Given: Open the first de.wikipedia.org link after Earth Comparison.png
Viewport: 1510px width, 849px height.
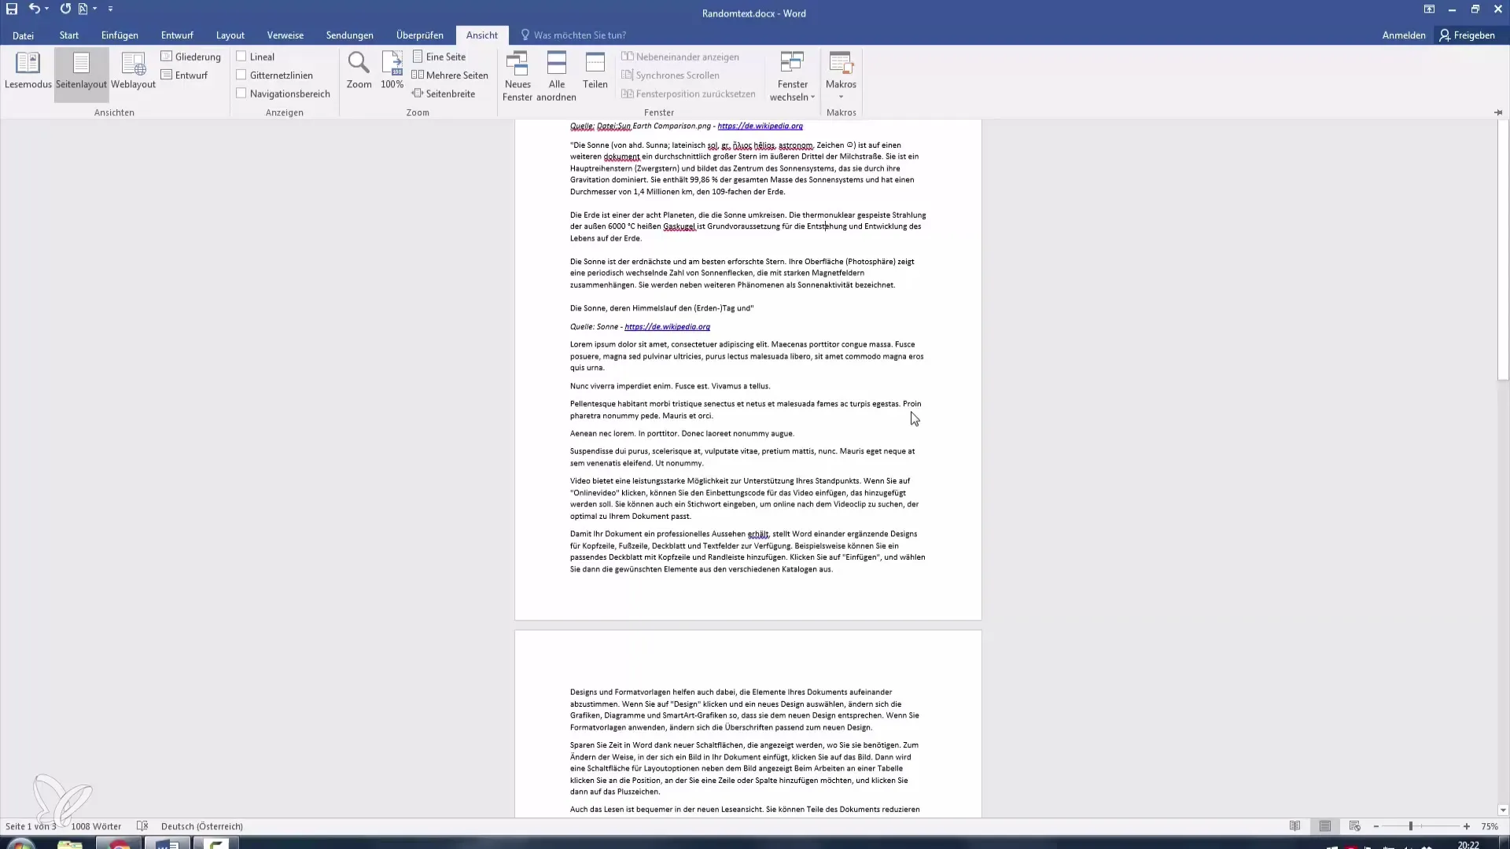Looking at the screenshot, I should (x=760, y=126).
